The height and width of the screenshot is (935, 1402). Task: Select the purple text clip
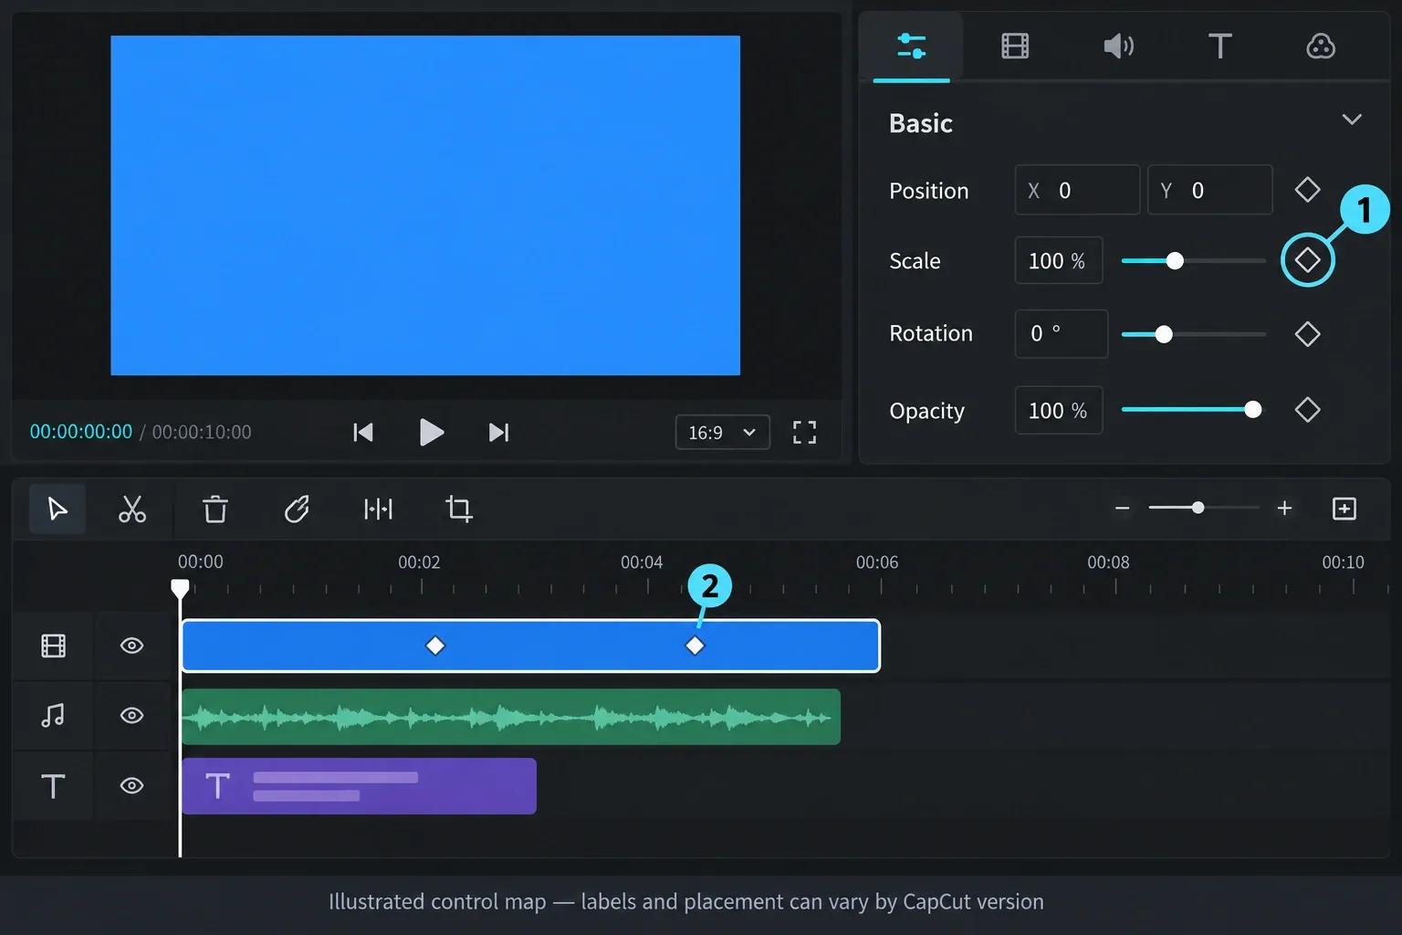click(x=359, y=786)
